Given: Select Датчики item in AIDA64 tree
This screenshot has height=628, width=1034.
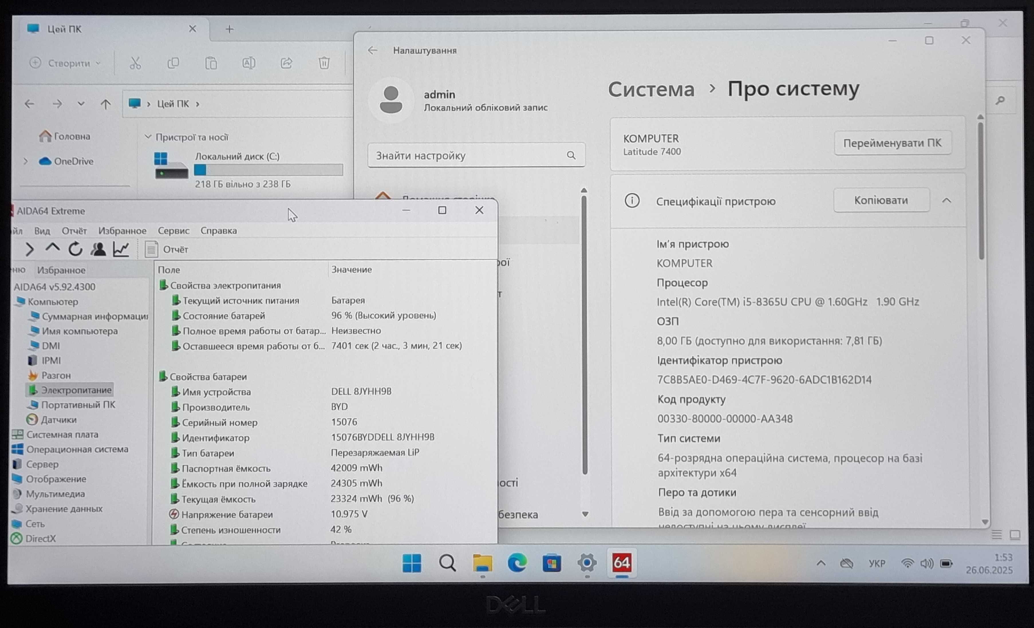Looking at the screenshot, I should [52, 420].
